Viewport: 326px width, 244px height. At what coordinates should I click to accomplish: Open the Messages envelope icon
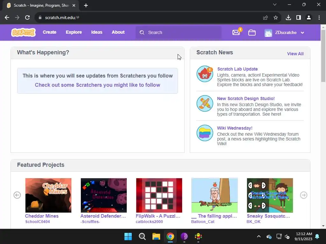click(236, 32)
